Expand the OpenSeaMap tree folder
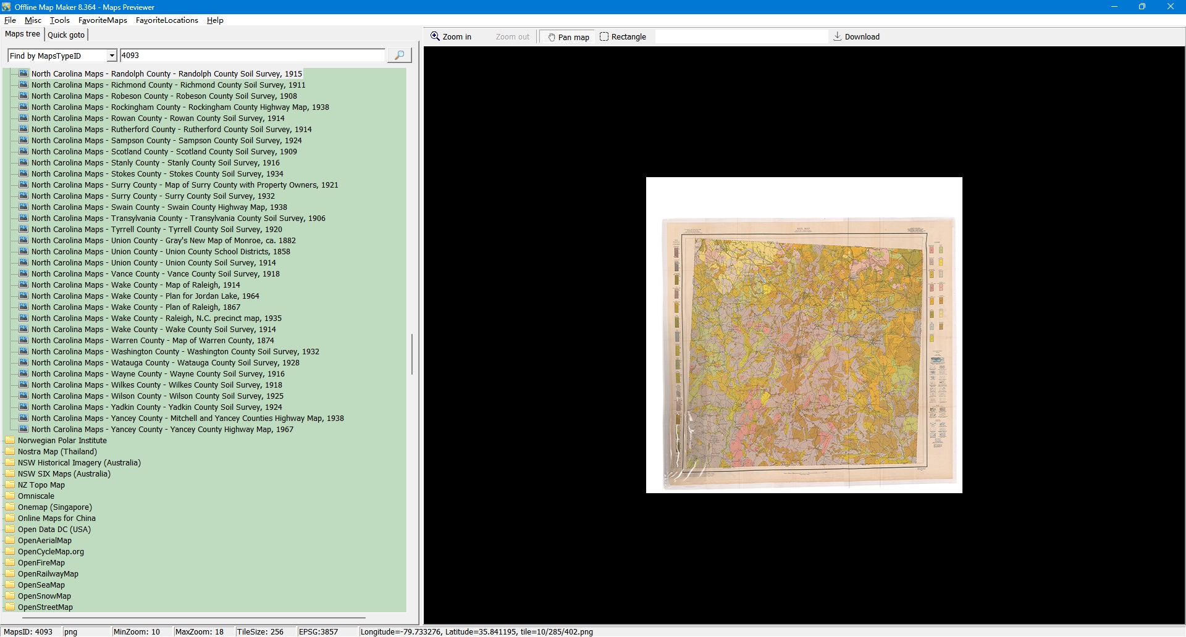This screenshot has width=1186, height=637. point(10,585)
